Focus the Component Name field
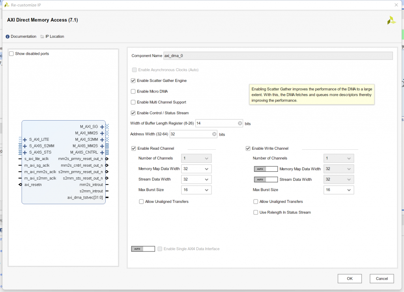Screen dimensions: 404x292 (x=278, y=56)
